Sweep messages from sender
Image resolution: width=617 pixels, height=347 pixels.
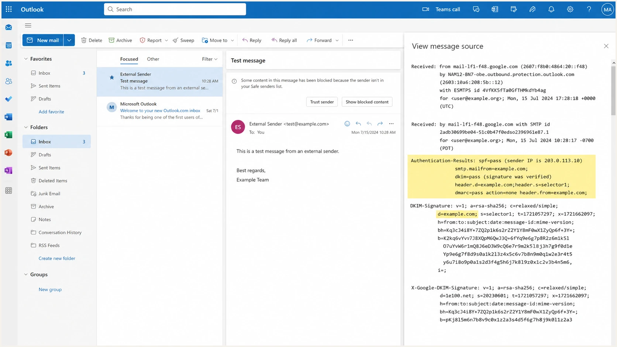click(183, 40)
